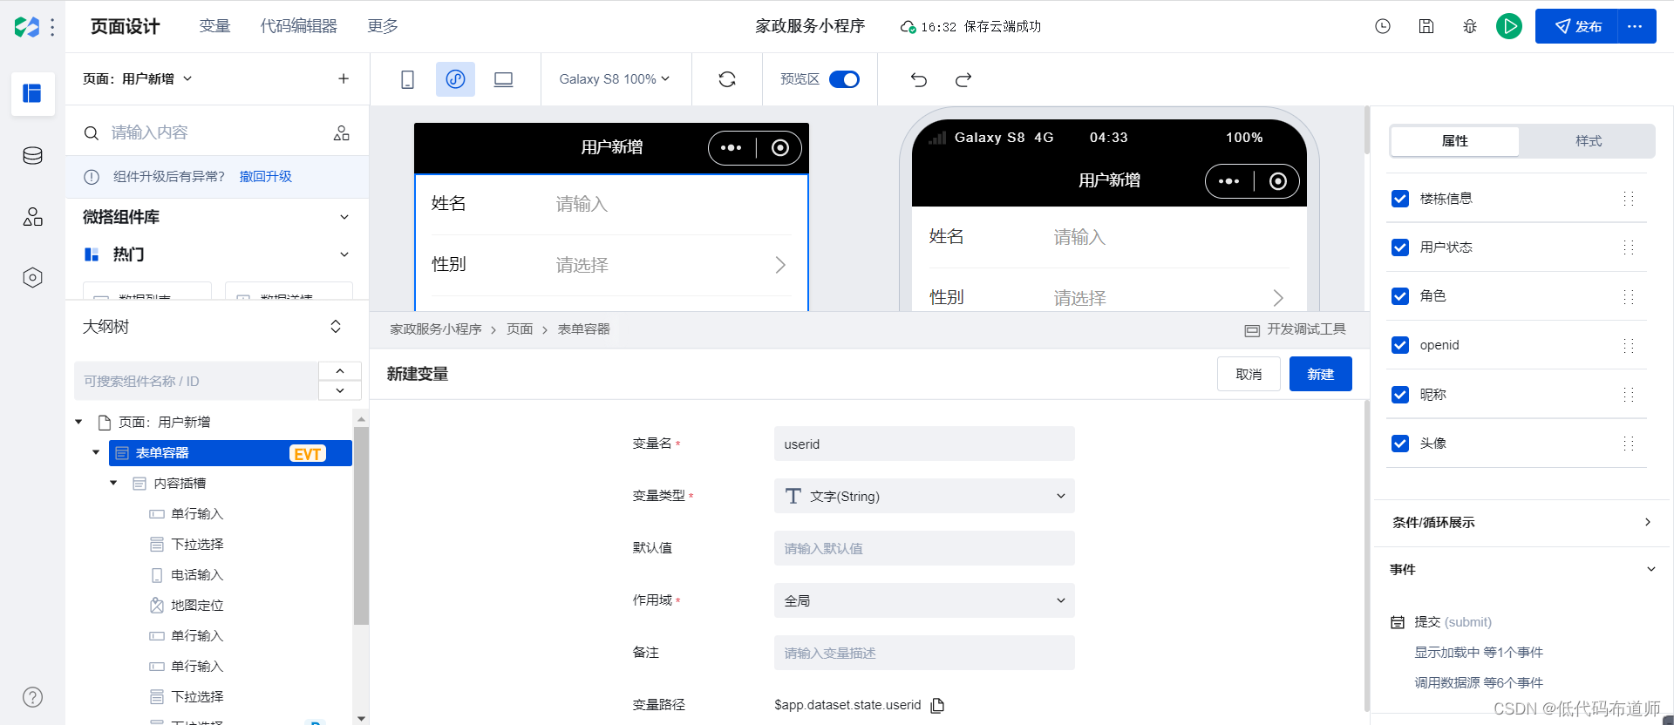Click the outline tree vertical scrollbar
Viewport: 1674px width, 725px height.
click(361, 525)
